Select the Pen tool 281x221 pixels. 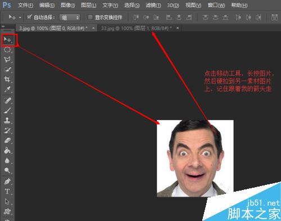click(x=7, y=182)
